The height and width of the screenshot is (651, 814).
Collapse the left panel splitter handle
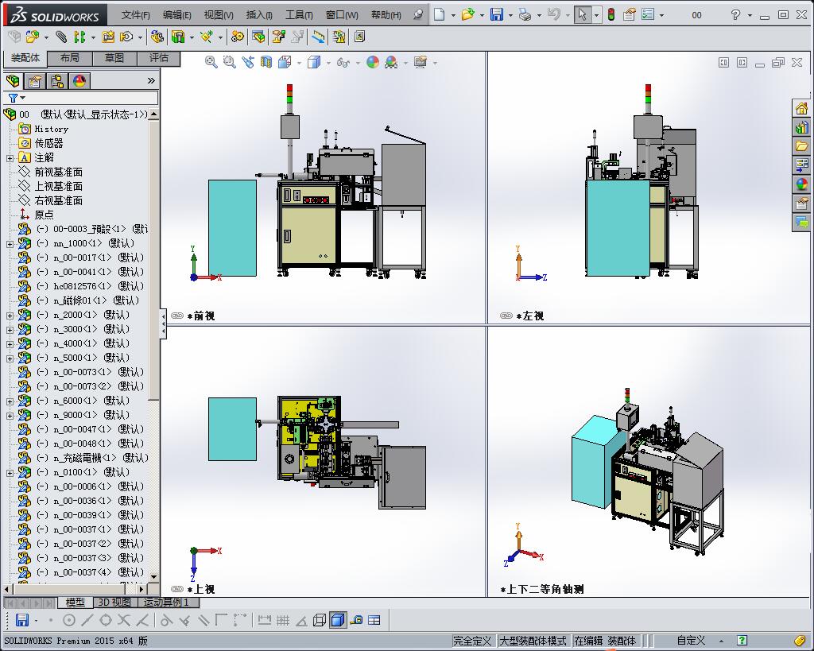[x=163, y=324]
